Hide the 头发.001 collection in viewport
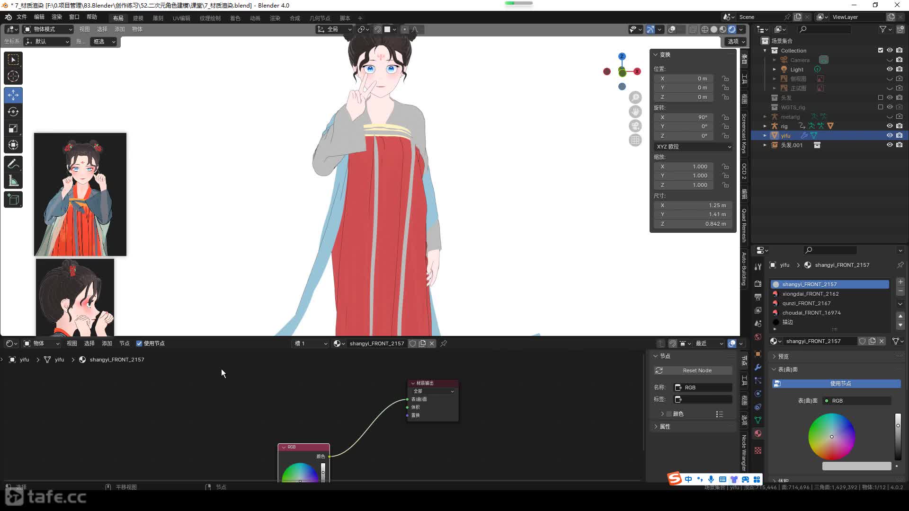This screenshot has width=909, height=511. 890,145
